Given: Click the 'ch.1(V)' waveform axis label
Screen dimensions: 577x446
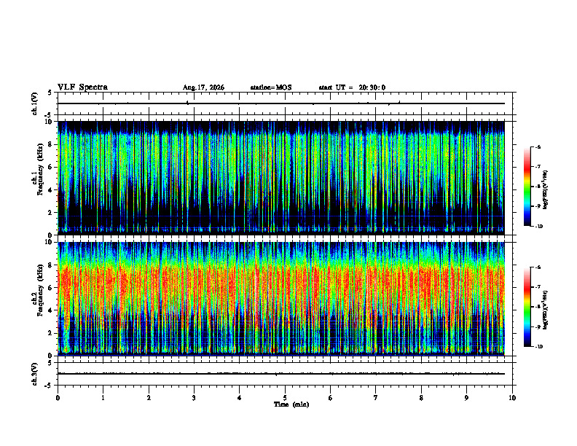Looking at the screenshot, I should click(x=35, y=103).
